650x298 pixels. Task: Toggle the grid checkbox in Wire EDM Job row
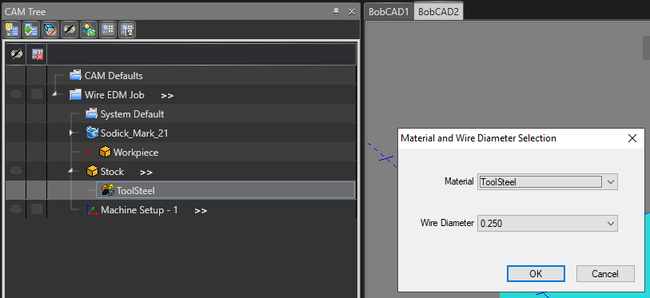[x=37, y=94]
